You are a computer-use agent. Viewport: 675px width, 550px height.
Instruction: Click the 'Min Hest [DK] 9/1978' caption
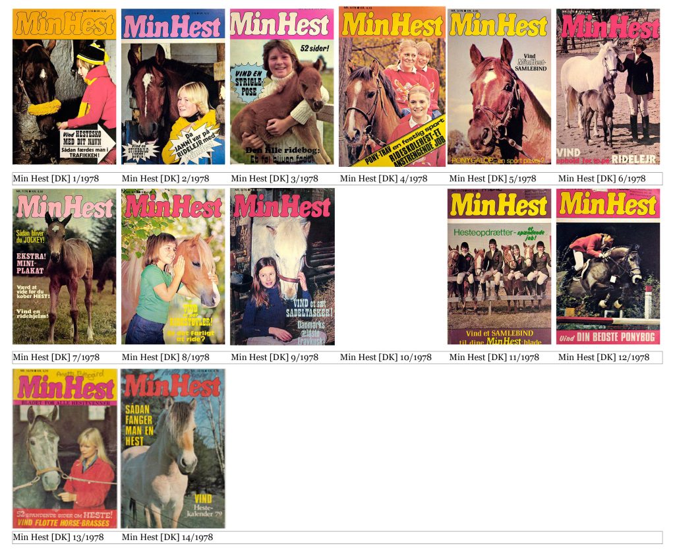click(275, 357)
